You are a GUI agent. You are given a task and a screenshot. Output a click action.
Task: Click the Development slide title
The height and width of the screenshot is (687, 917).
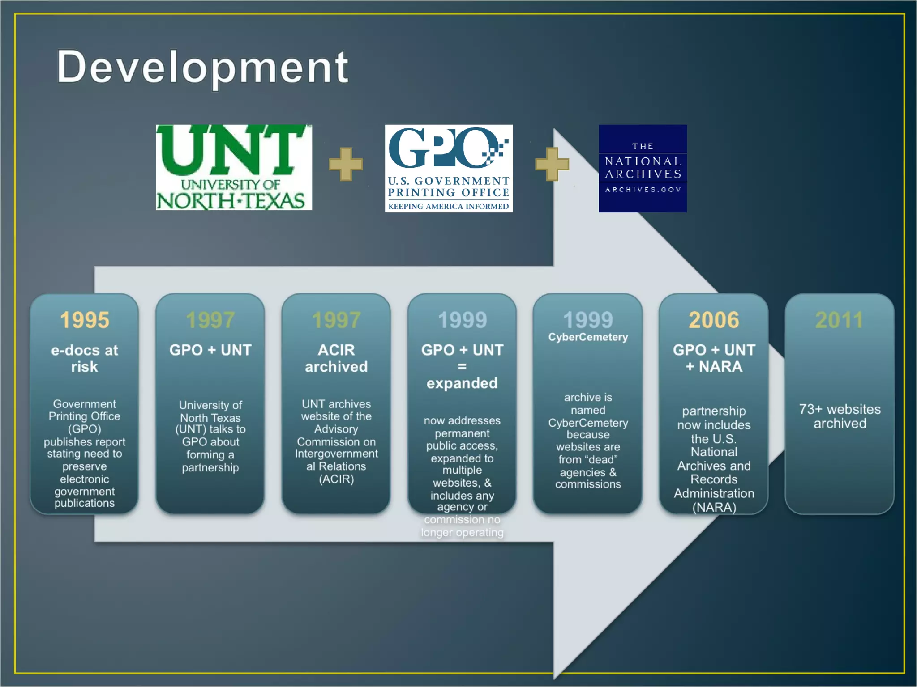(x=202, y=67)
